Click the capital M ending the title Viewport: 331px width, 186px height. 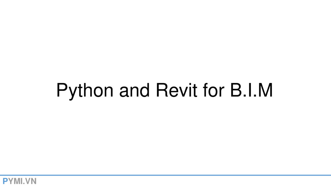[x=265, y=90]
